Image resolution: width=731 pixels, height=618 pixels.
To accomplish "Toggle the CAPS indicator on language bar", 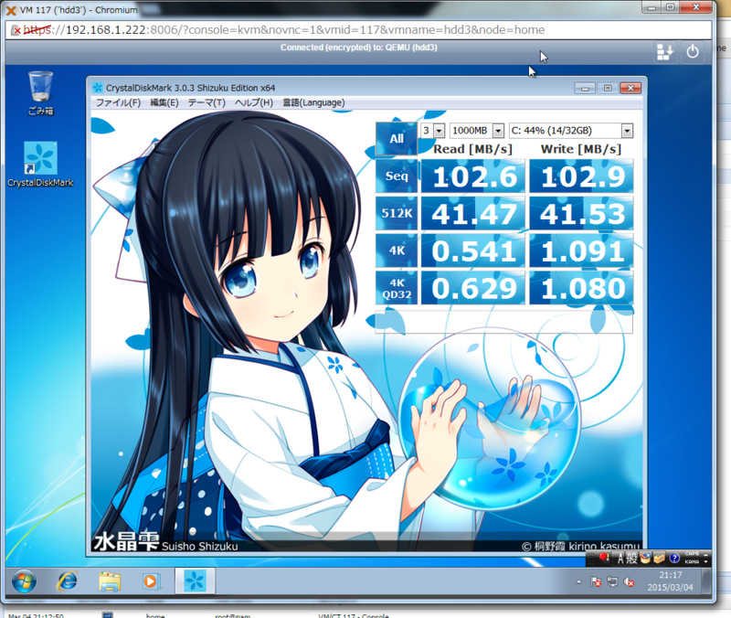I will click(692, 554).
